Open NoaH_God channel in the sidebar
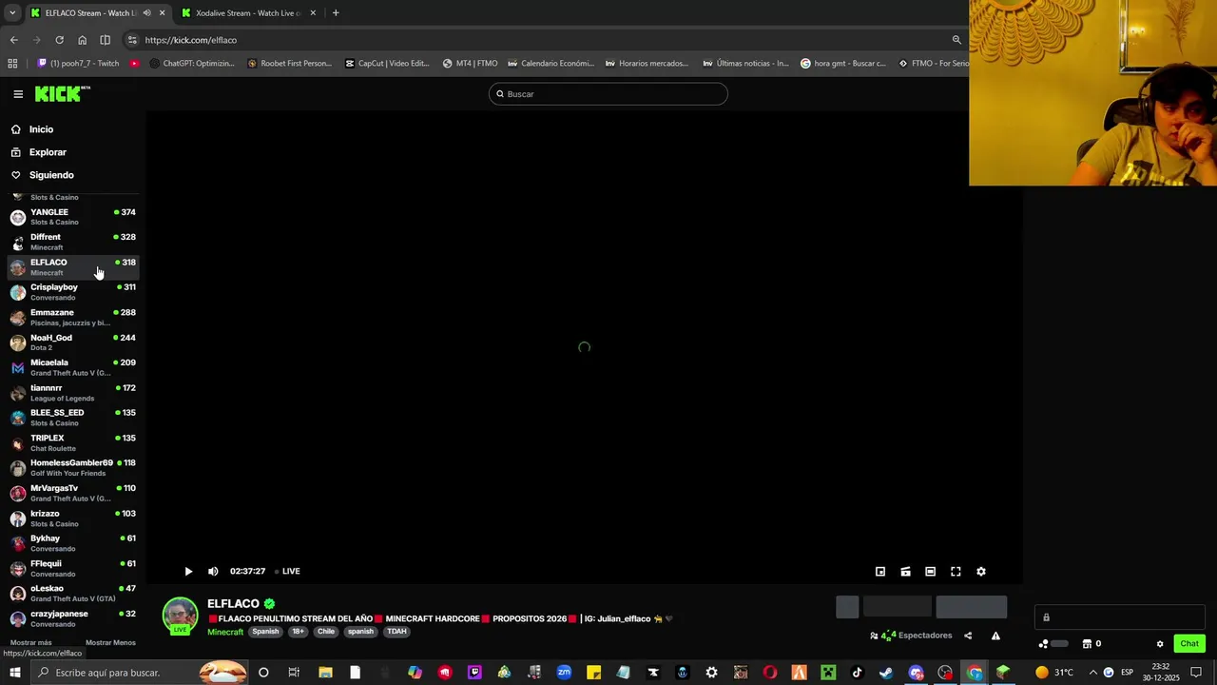 click(73, 342)
